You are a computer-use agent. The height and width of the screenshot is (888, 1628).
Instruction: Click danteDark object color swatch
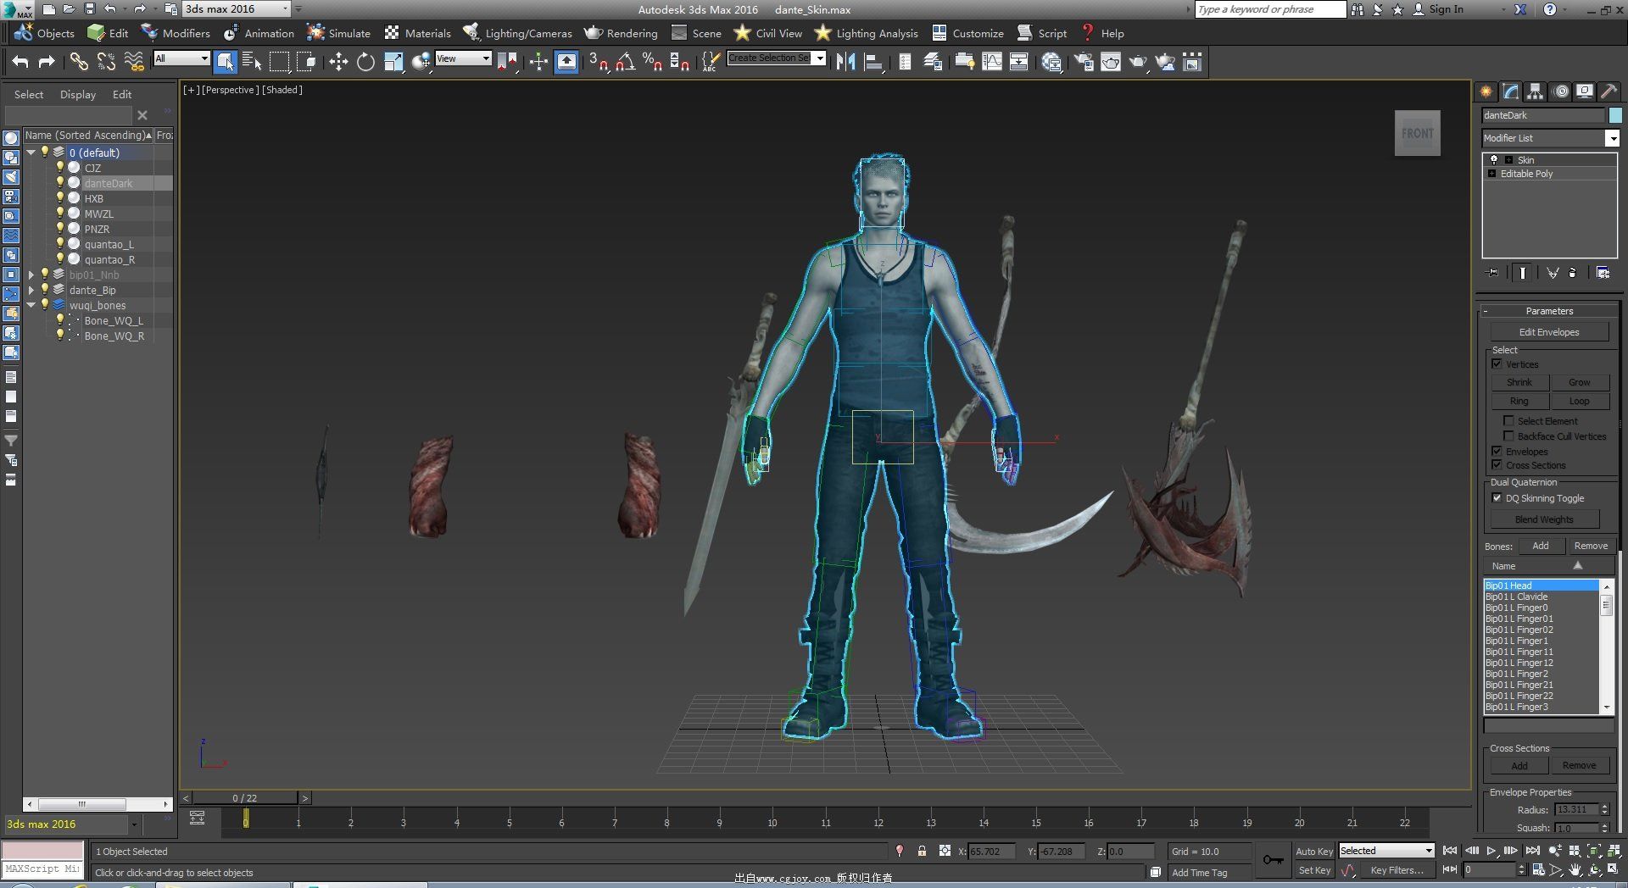pyautogui.click(x=1614, y=115)
